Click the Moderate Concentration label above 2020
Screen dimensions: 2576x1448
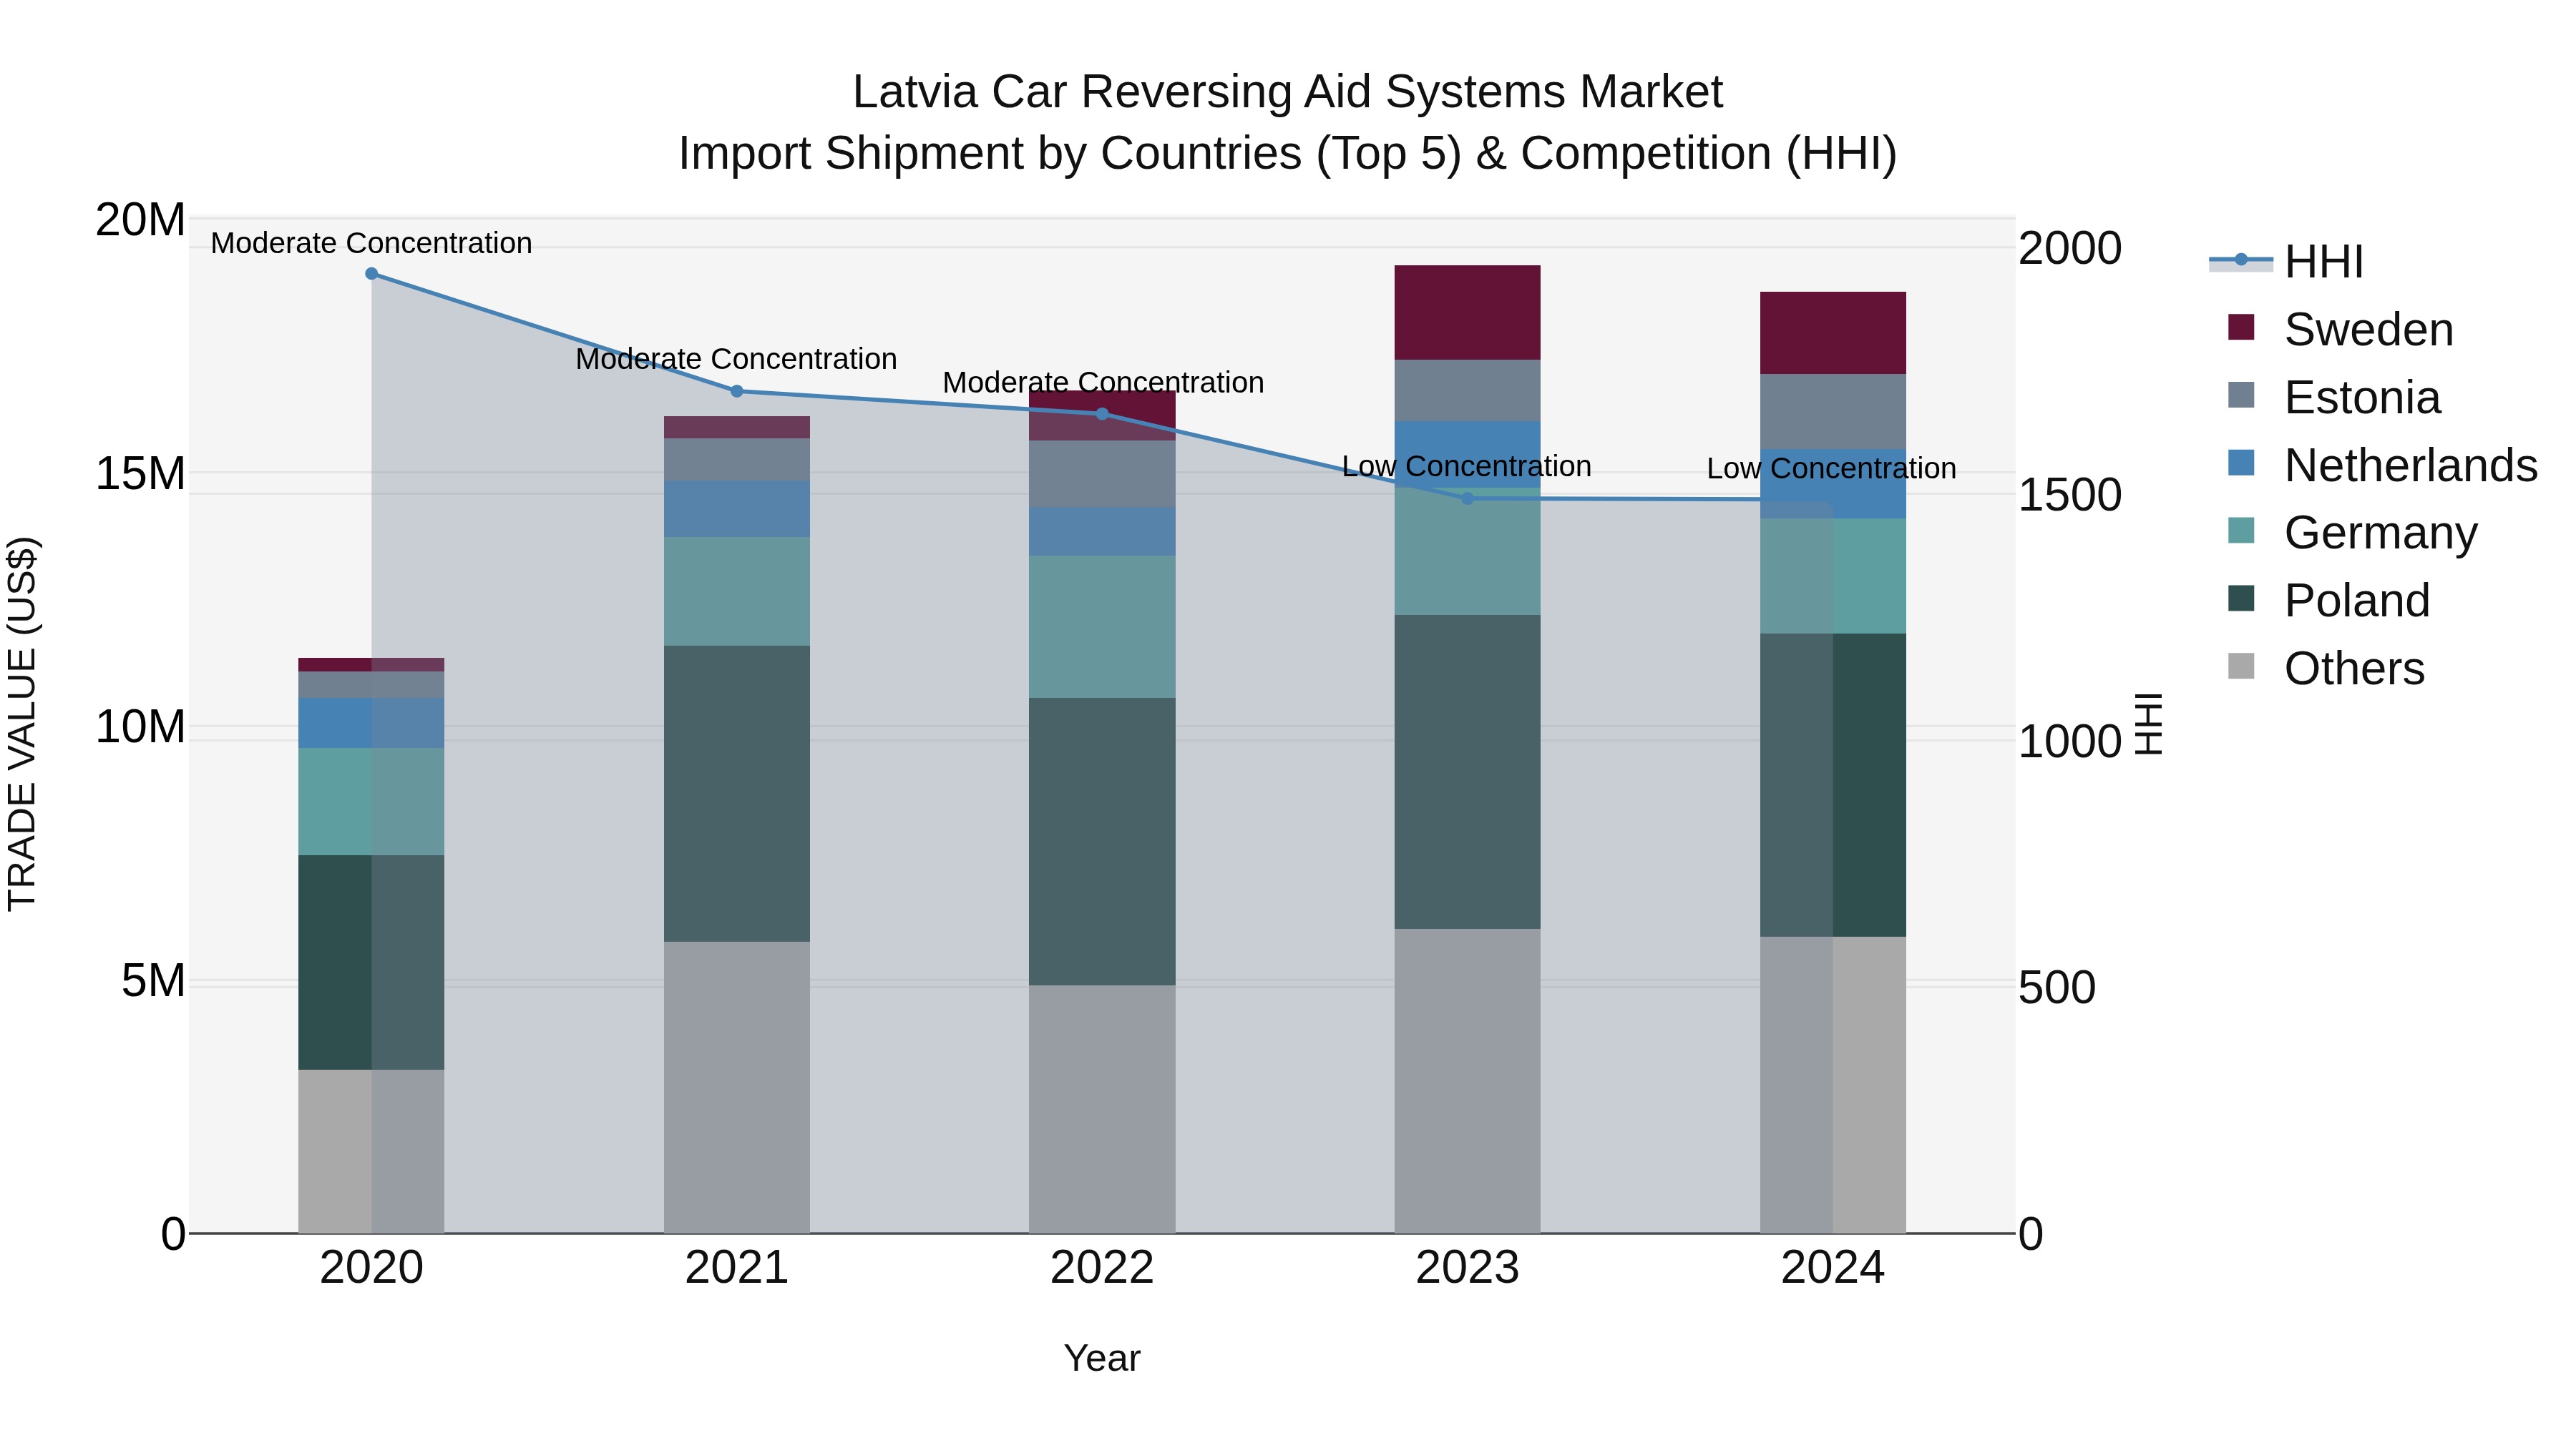pyautogui.click(x=371, y=244)
